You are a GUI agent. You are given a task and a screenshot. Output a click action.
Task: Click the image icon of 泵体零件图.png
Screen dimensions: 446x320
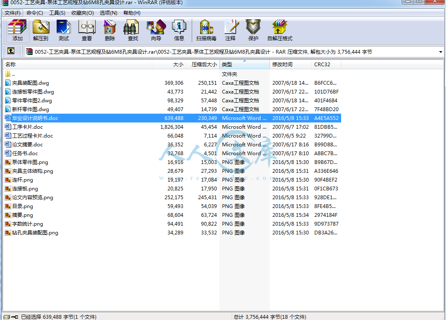click(8, 162)
